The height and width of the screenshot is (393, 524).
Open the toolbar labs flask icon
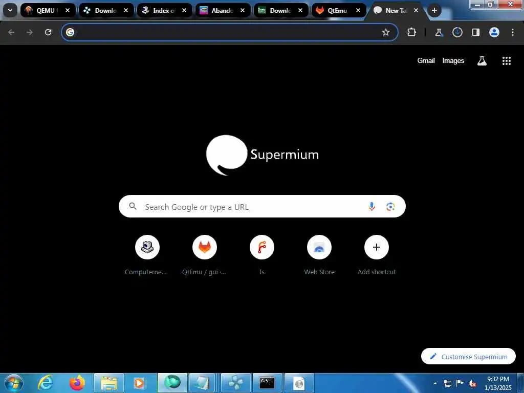pyautogui.click(x=439, y=32)
